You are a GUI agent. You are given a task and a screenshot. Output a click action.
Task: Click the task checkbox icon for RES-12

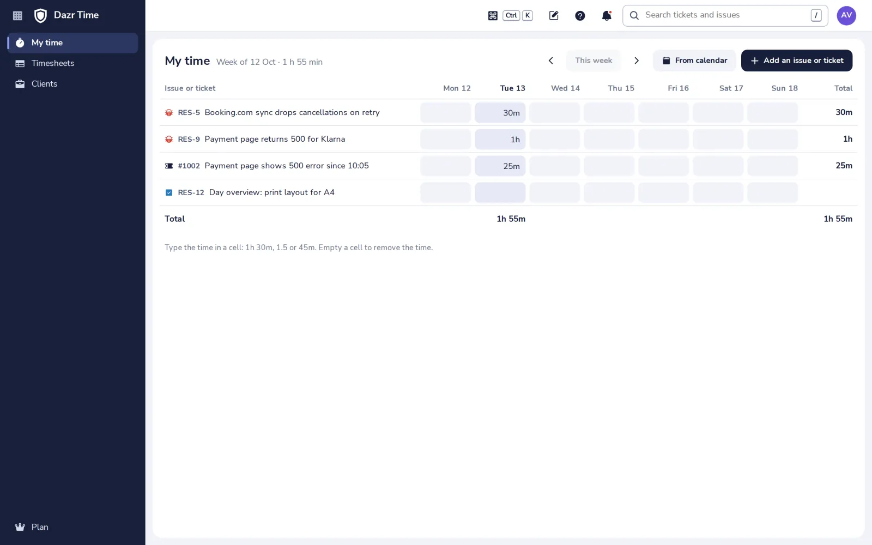[x=169, y=192]
